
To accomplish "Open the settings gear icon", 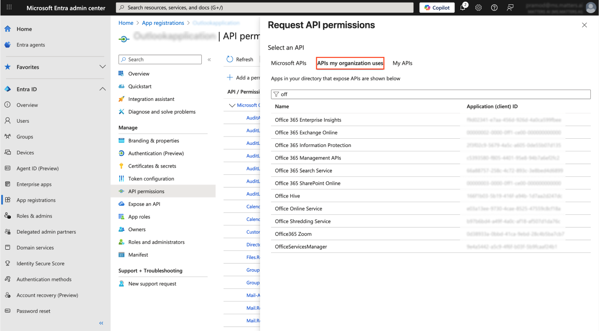I will [x=479, y=7].
